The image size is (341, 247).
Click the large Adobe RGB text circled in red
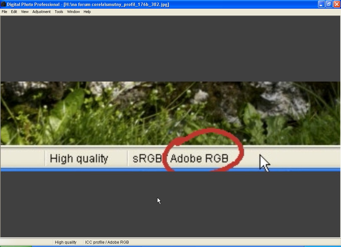pos(199,158)
